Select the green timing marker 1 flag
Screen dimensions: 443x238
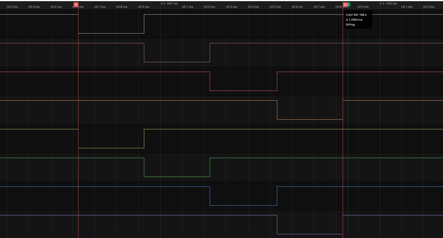pyautogui.click(x=349, y=5)
